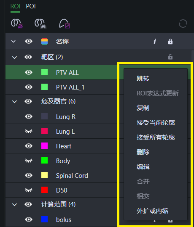Click the circular refresh icon
194x227 pixels.
(x=183, y=24)
